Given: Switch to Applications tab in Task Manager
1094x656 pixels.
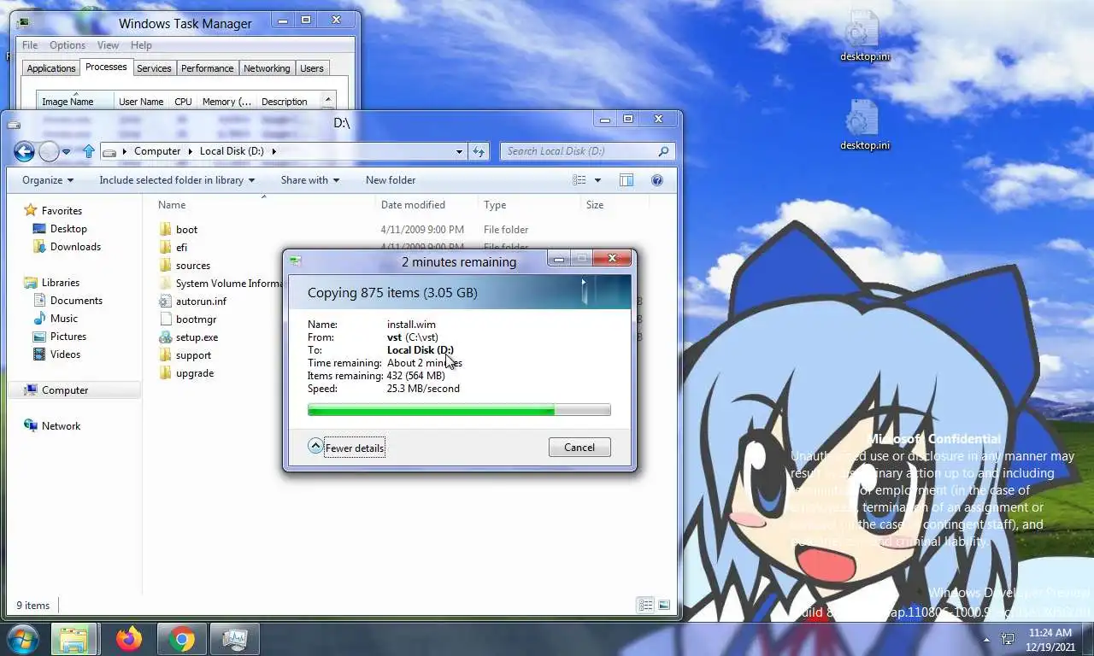Looking at the screenshot, I should coord(51,68).
